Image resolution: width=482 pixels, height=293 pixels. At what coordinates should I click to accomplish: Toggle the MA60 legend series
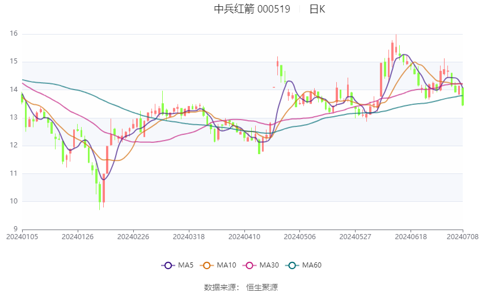[x=304, y=265]
